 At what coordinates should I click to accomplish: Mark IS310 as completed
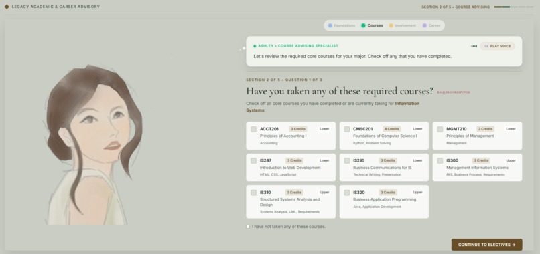253,193
